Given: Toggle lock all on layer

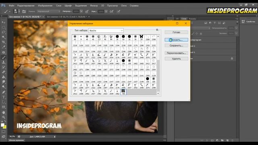Looking at the screenshot, I should point(201,33).
